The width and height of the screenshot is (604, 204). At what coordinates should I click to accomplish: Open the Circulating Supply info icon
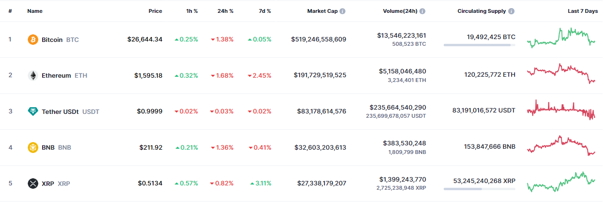click(512, 11)
